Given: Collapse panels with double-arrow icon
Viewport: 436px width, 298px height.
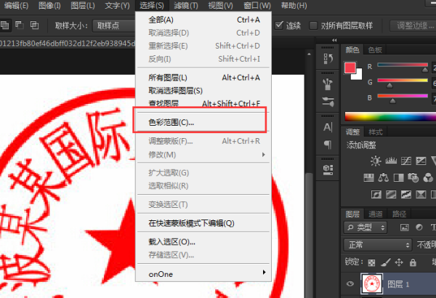Looking at the screenshot, I should pos(334,41).
